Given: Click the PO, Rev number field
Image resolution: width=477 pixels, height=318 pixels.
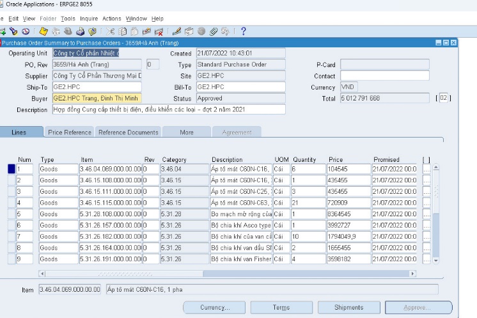Looking at the screenshot, I should [x=97, y=65].
